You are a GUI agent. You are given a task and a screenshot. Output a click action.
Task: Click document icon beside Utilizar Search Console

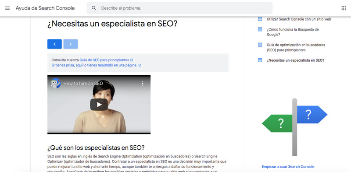(x=260, y=19)
